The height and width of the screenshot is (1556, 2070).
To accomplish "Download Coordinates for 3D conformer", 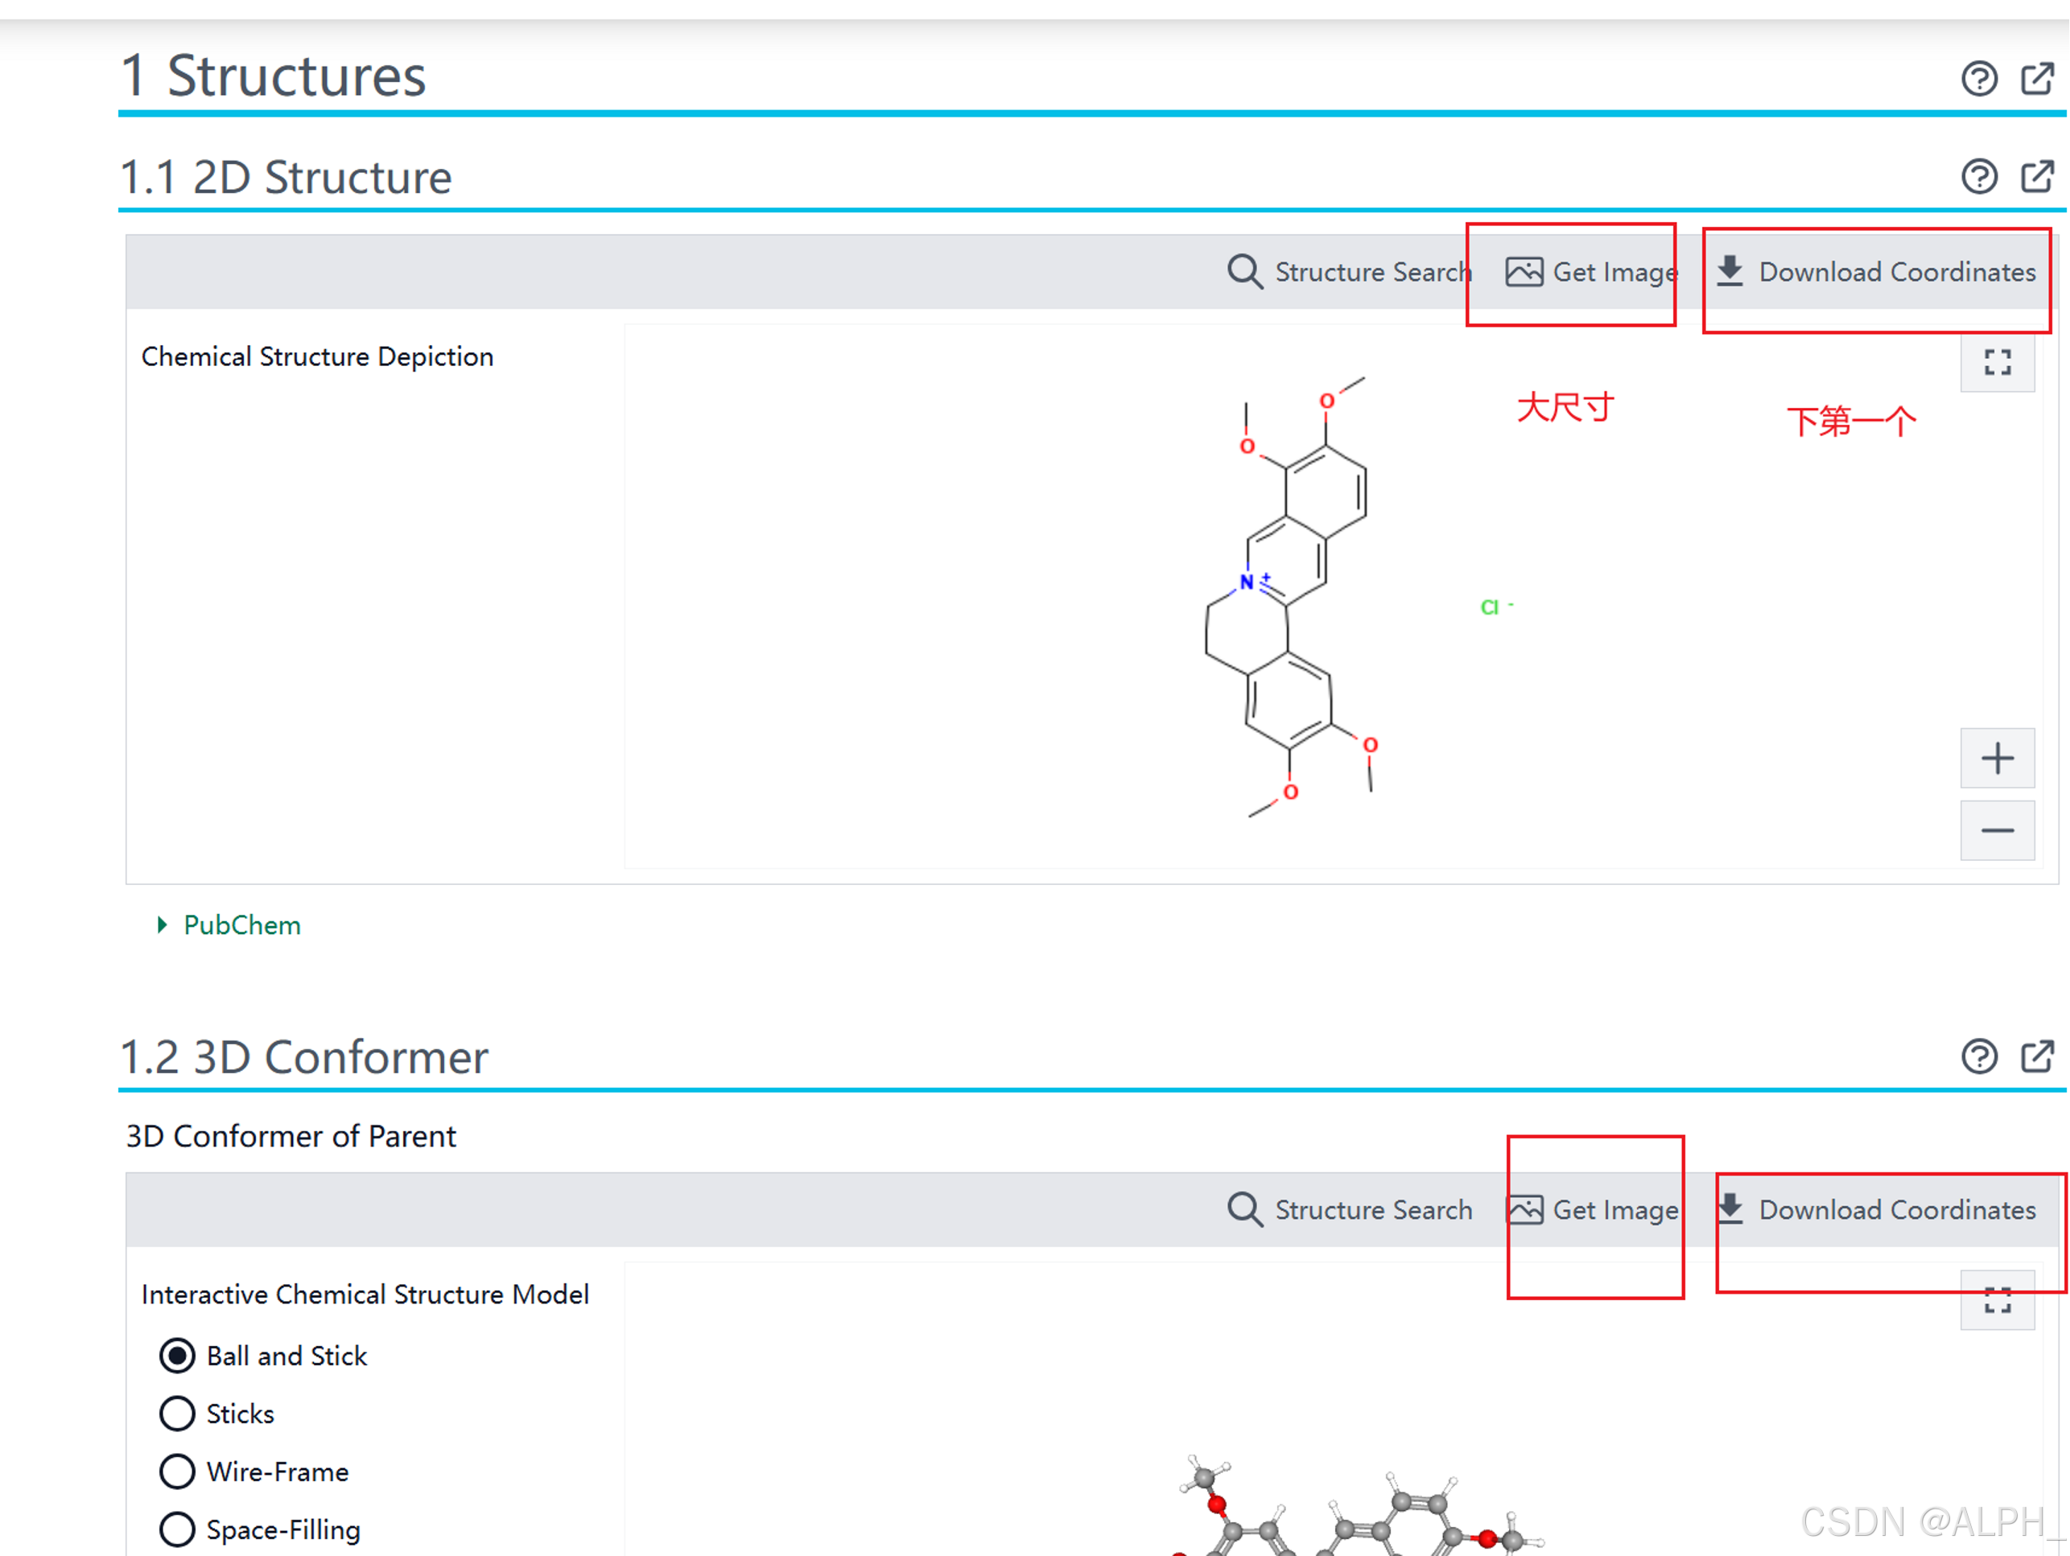I will pos(1876,1210).
